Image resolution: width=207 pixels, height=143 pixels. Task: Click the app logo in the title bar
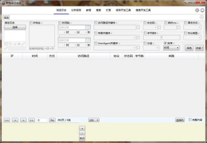click(x=3, y=3)
